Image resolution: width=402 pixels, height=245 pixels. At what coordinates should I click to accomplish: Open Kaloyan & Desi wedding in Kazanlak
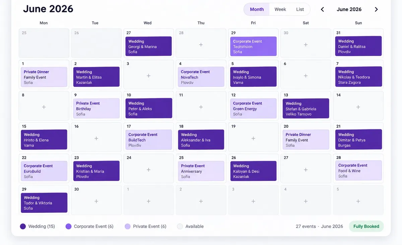[x=253, y=171]
